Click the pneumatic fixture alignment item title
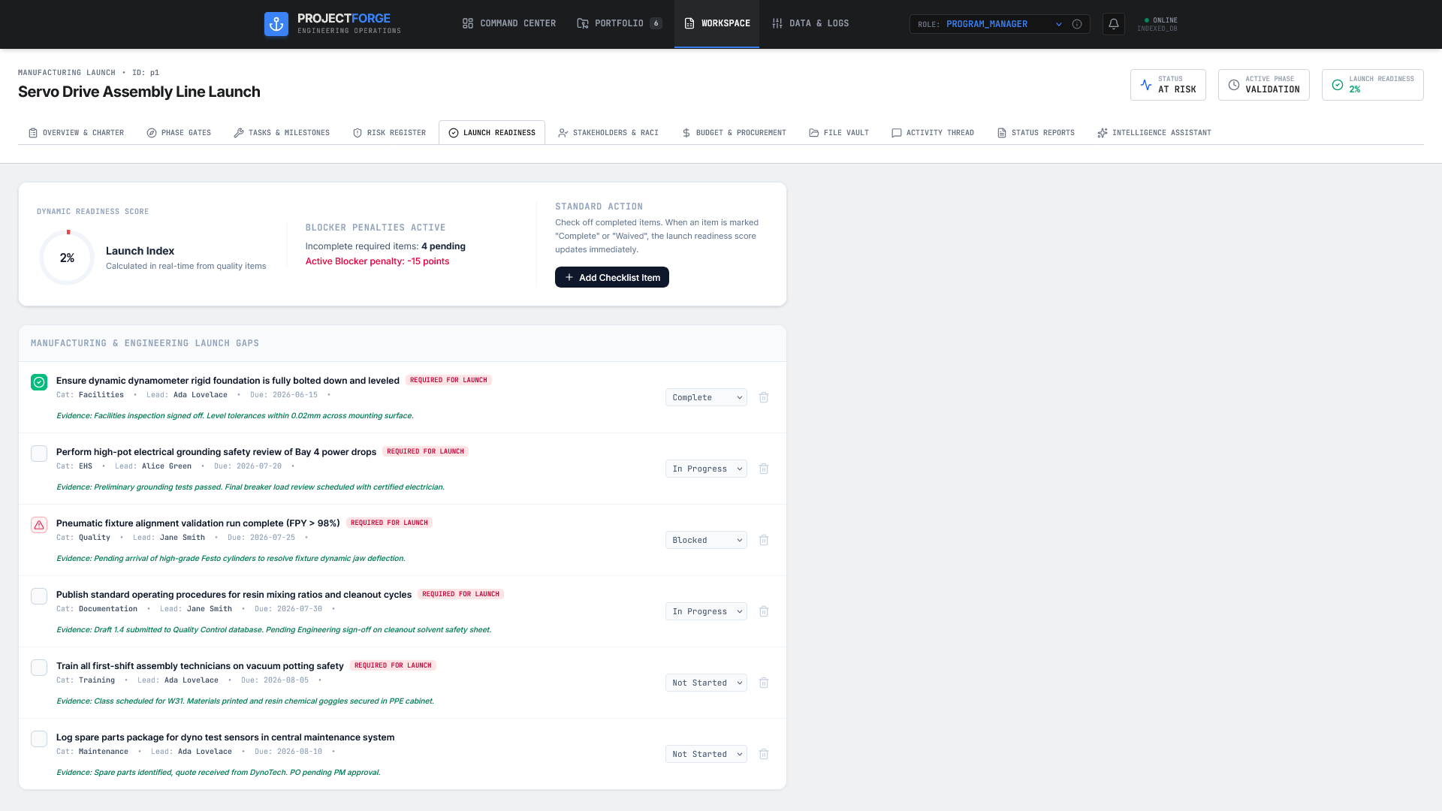The height and width of the screenshot is (811, 1442). coord(198,523)
